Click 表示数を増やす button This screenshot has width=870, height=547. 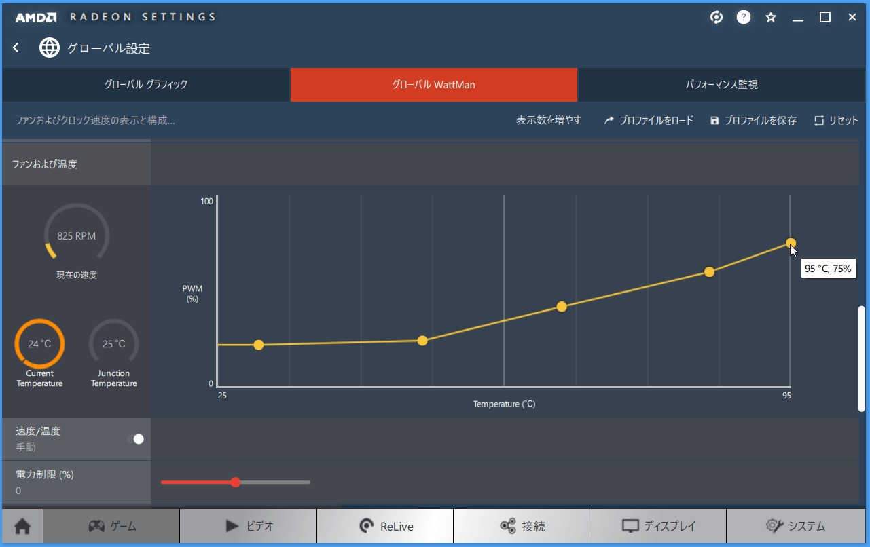click(x=549, y=120)
